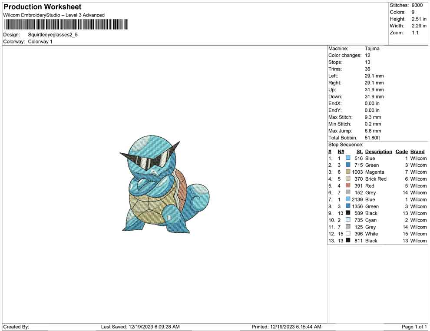Click the Left value '29.1 mm'
The image size is (430, 331).
pyautogui.click(x=374, y=76)
